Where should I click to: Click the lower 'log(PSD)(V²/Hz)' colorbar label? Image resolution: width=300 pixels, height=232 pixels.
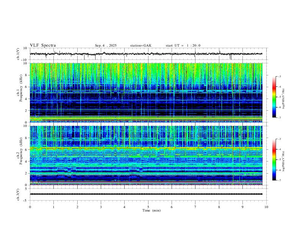(284, 161)
